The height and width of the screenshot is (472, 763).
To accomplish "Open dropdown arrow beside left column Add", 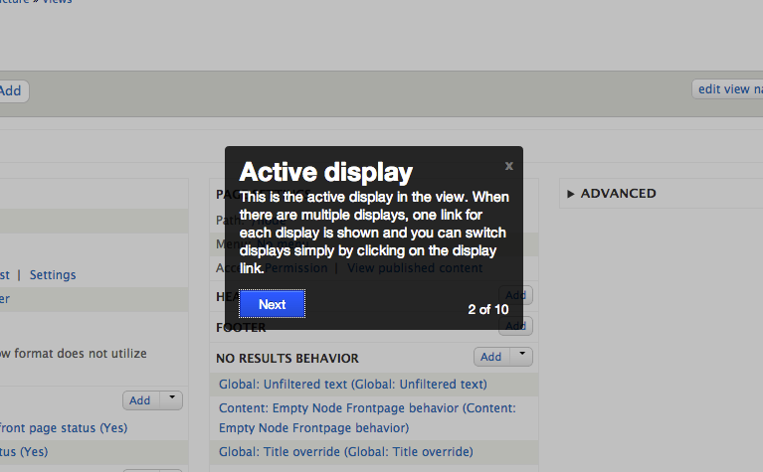I will click(x=172, y=399).
